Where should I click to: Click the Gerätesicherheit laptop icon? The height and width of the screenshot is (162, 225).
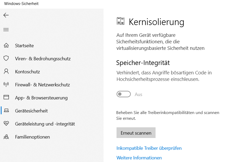pyautogui.click(x=6, y=111)
